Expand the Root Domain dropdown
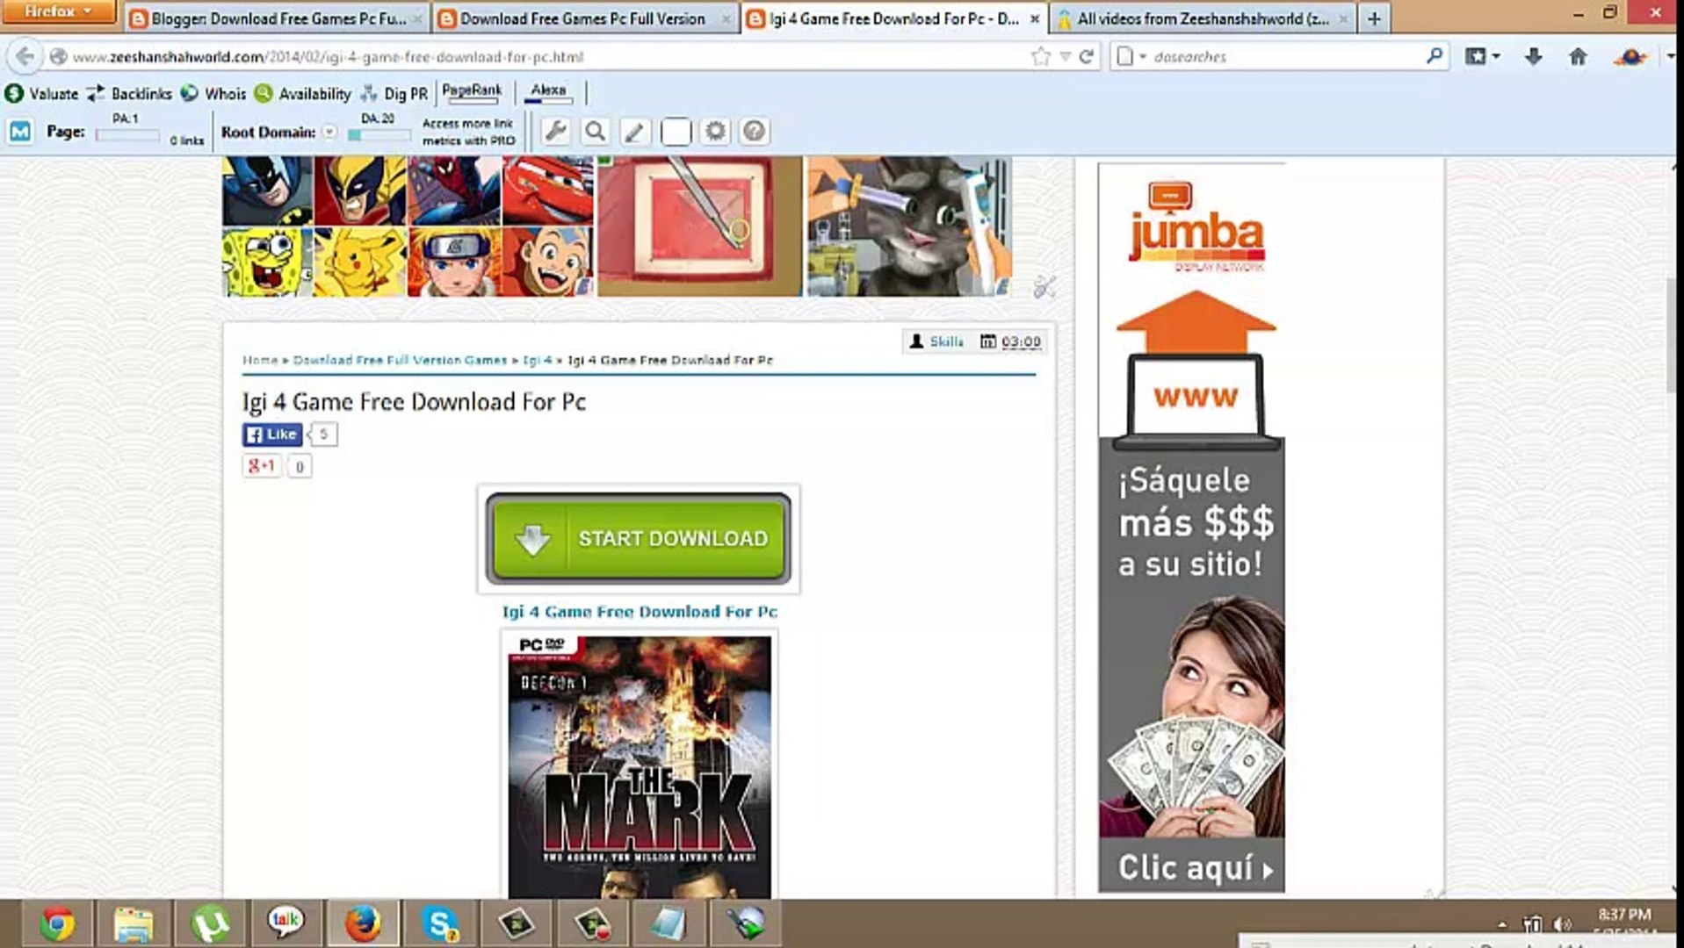Viewport: 1684px width, 948px height. pyautogui.click(x=329, y=132)
